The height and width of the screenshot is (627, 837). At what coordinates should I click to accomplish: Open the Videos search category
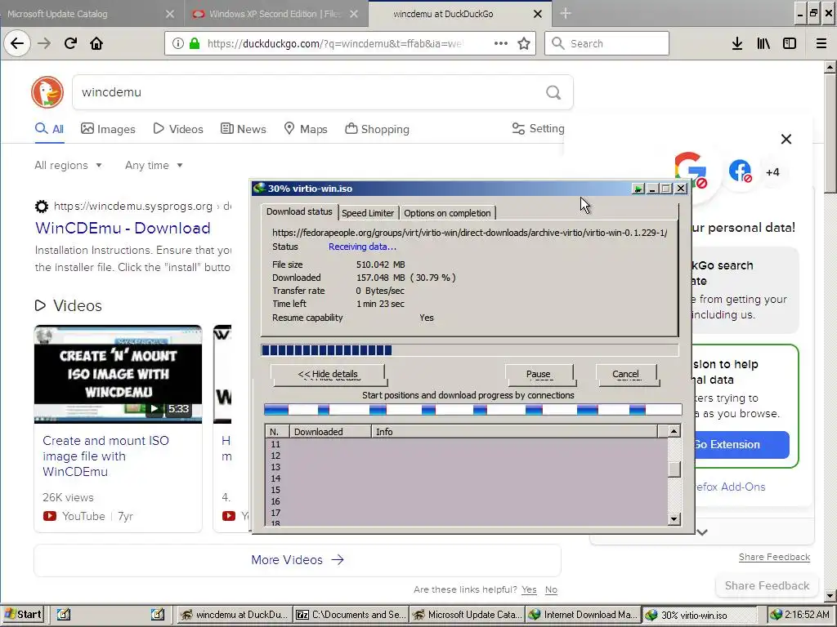coord(178,129)
